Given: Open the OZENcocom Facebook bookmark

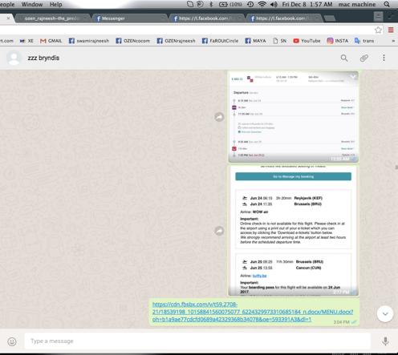Looking at the screenshot, I should coord(132,41).
